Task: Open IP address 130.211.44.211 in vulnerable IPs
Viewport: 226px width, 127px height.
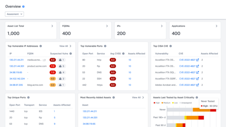Action: point(17,60)
